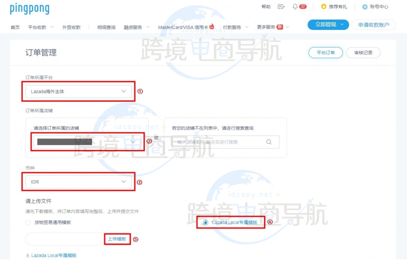Click the feedback pencil icon beside 帮助
The image size is (407, 260).
[281, 6]
